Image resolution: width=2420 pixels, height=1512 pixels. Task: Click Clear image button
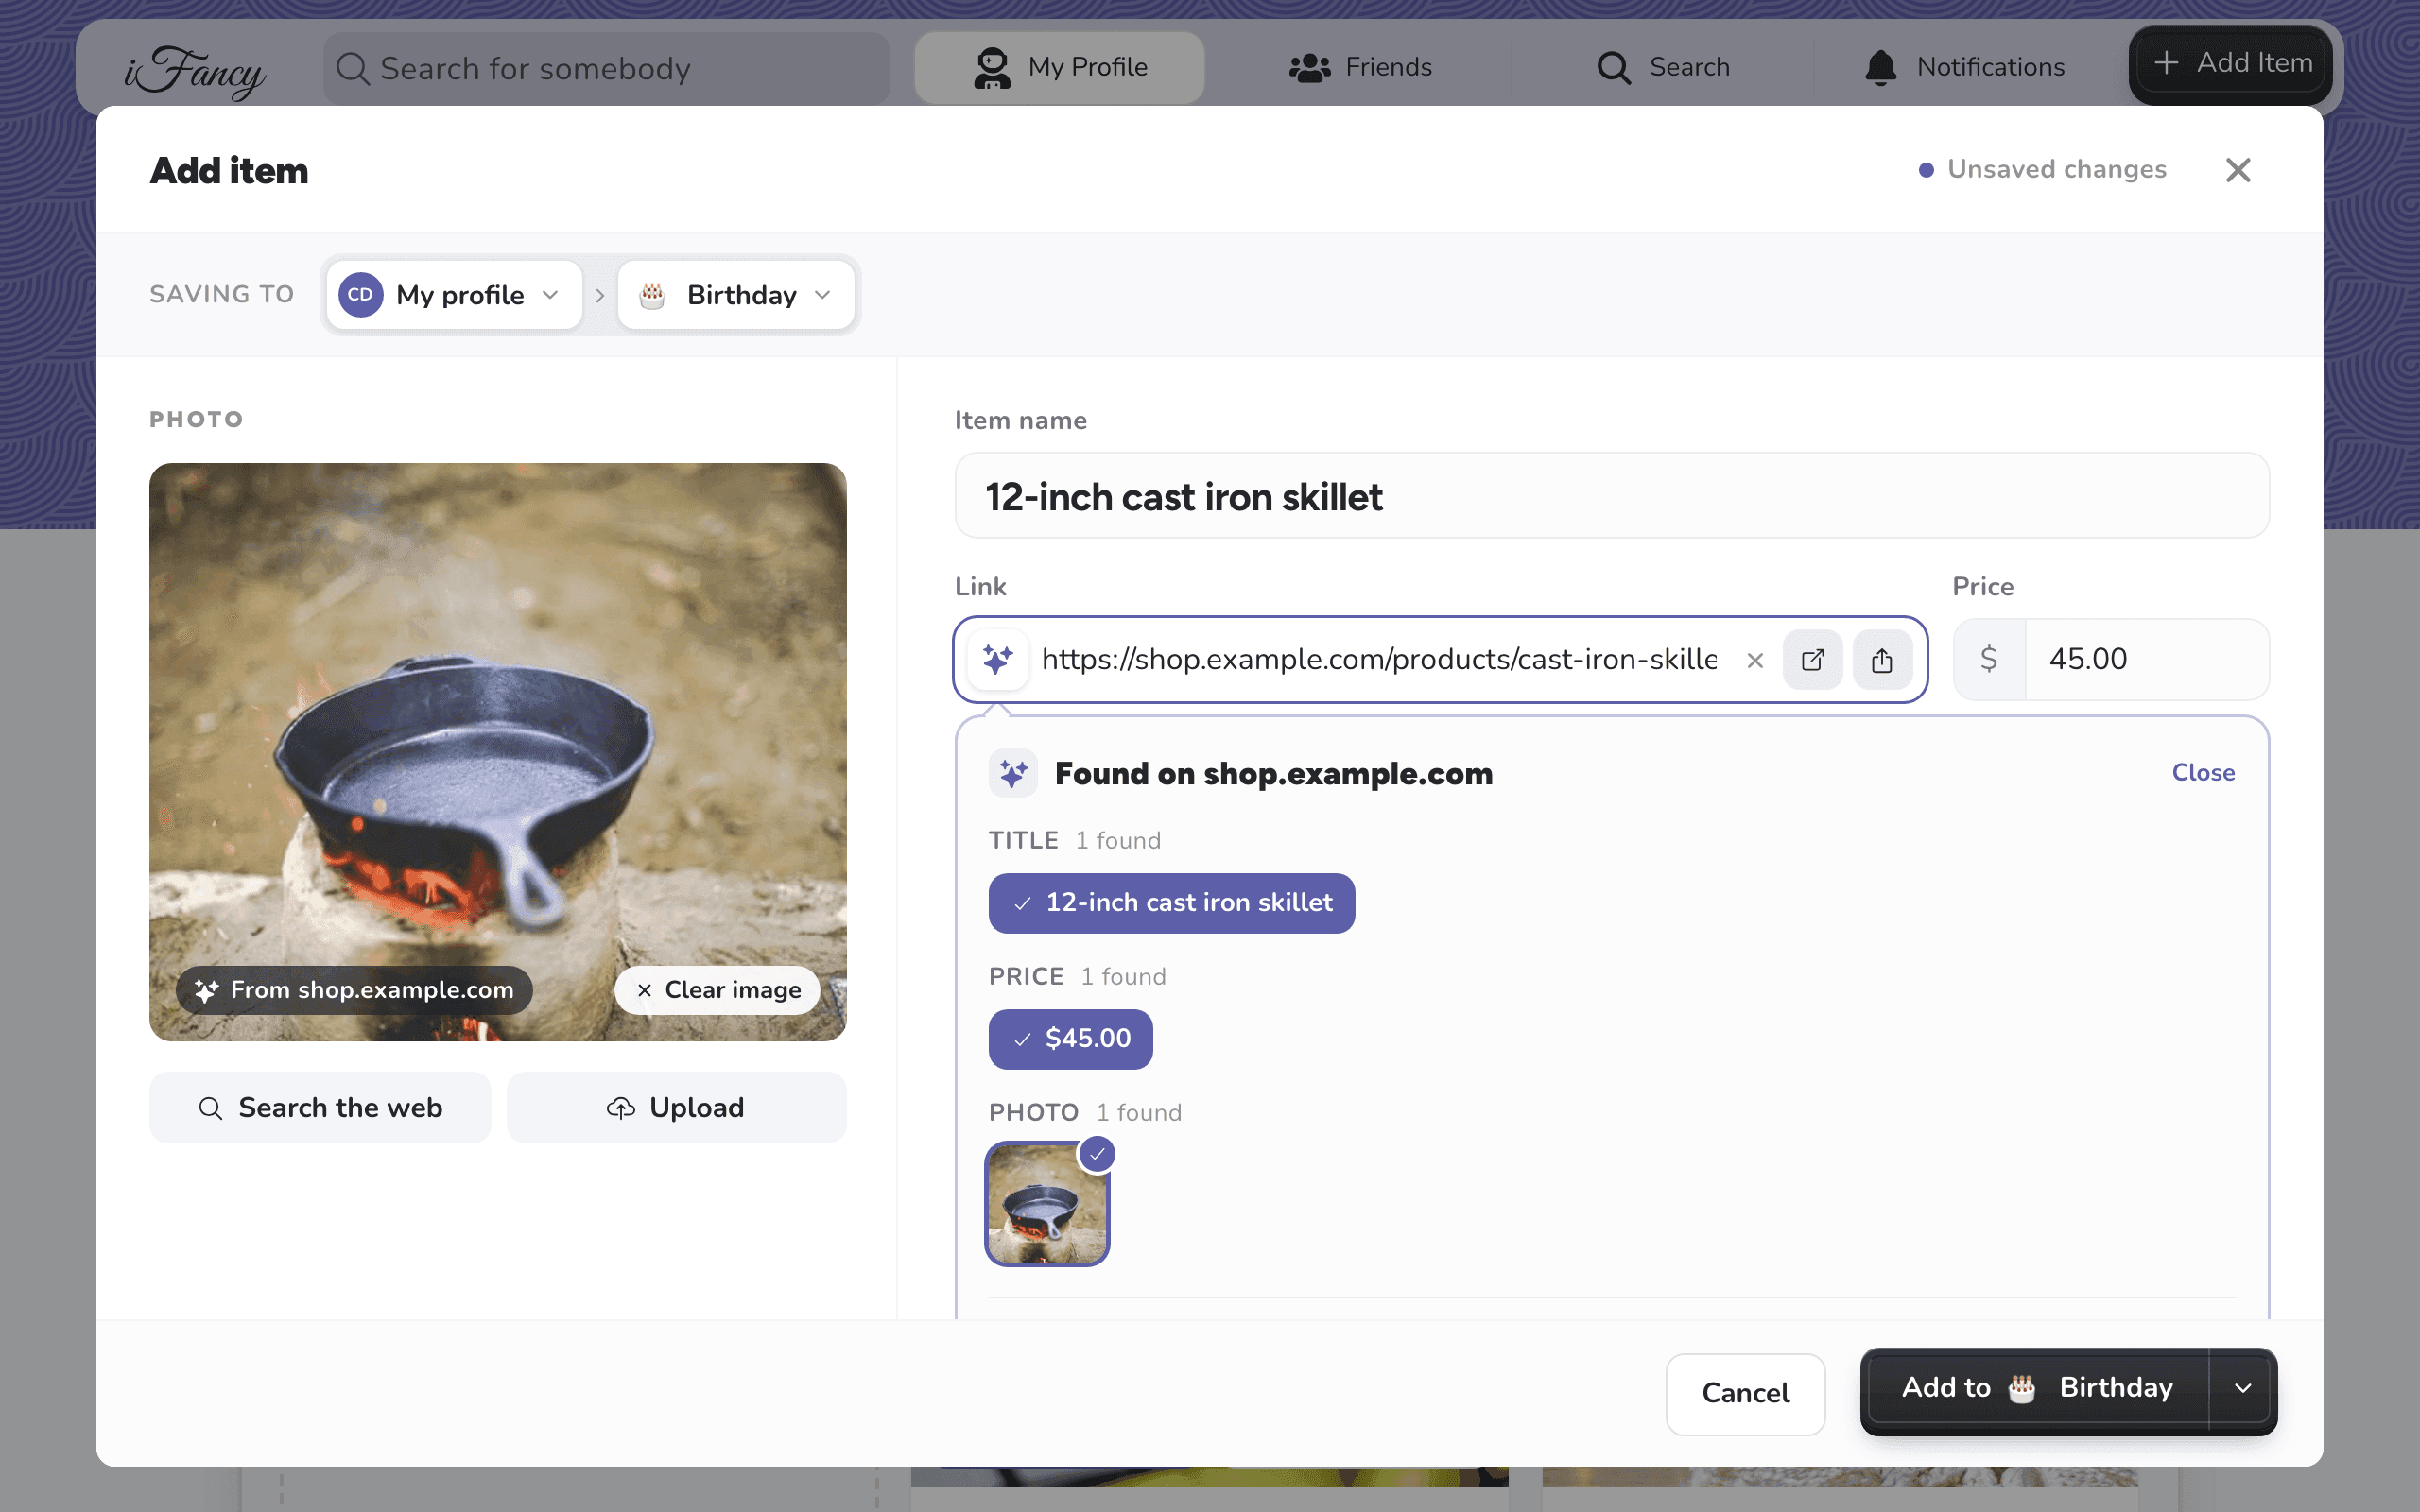[718, 990]
